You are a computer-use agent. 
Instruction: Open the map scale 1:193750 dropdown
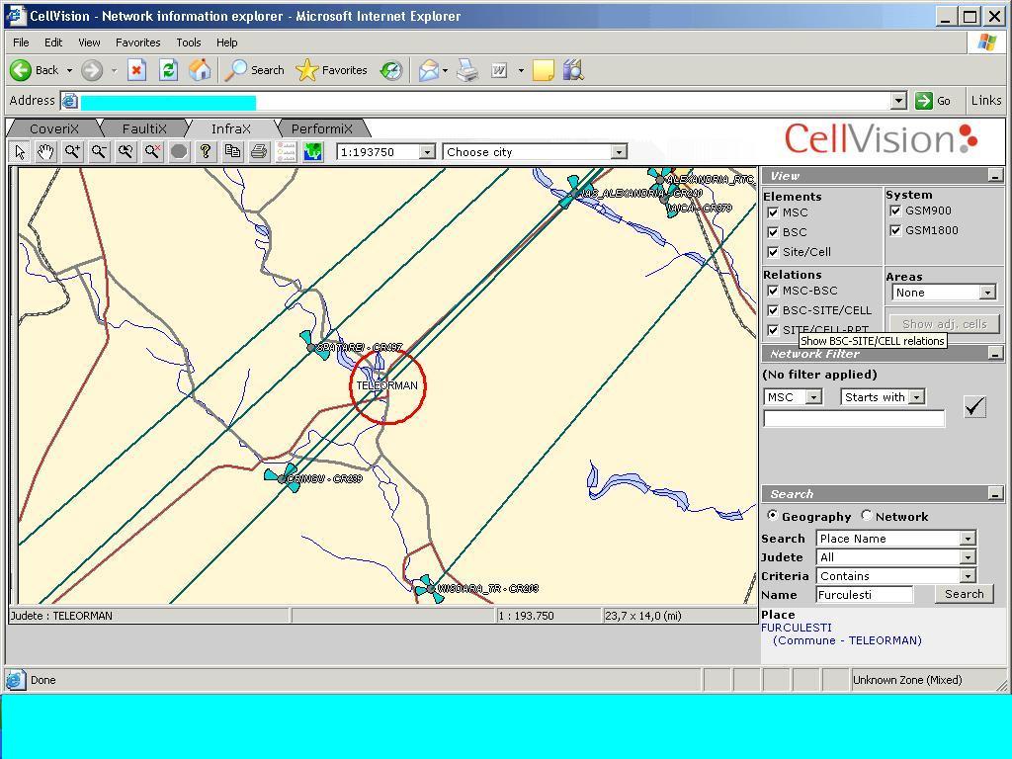[427, 152]
